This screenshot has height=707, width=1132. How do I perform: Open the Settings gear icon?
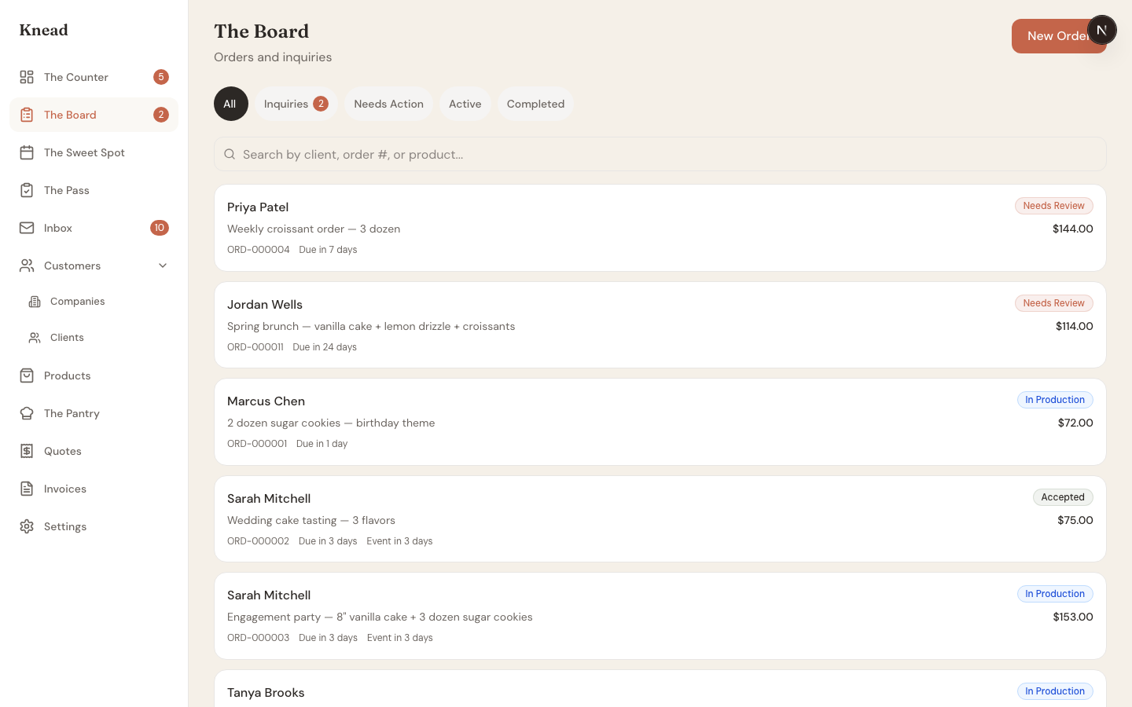click(26, 526)
